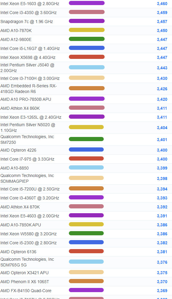Click the red bar for Xeon X5698
The image size is (172, 299).
(x=87, y=57)
